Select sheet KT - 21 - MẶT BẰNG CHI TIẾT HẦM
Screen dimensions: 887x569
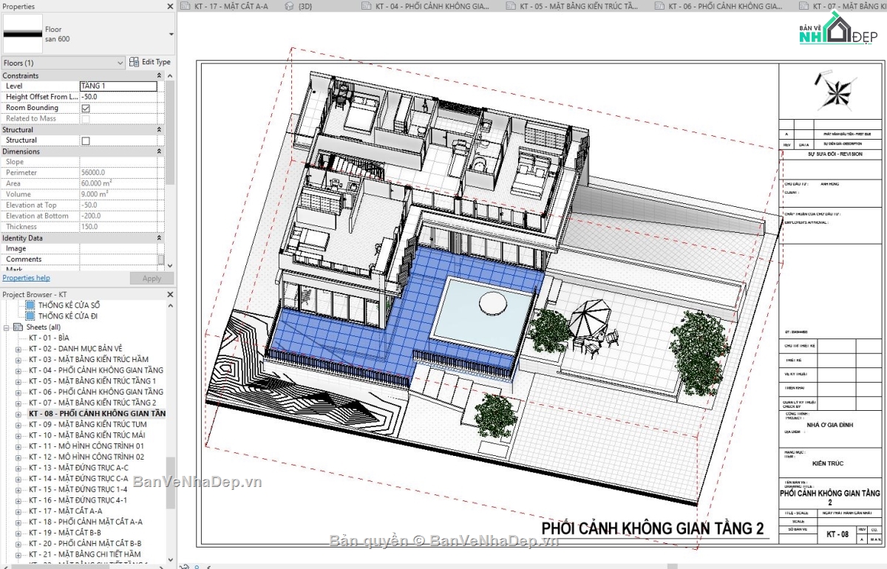[x=85, y=554]
